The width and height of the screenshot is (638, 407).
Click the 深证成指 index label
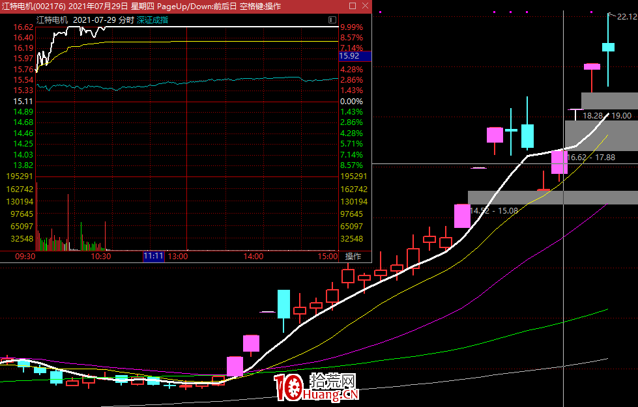[x=152, y=20]
